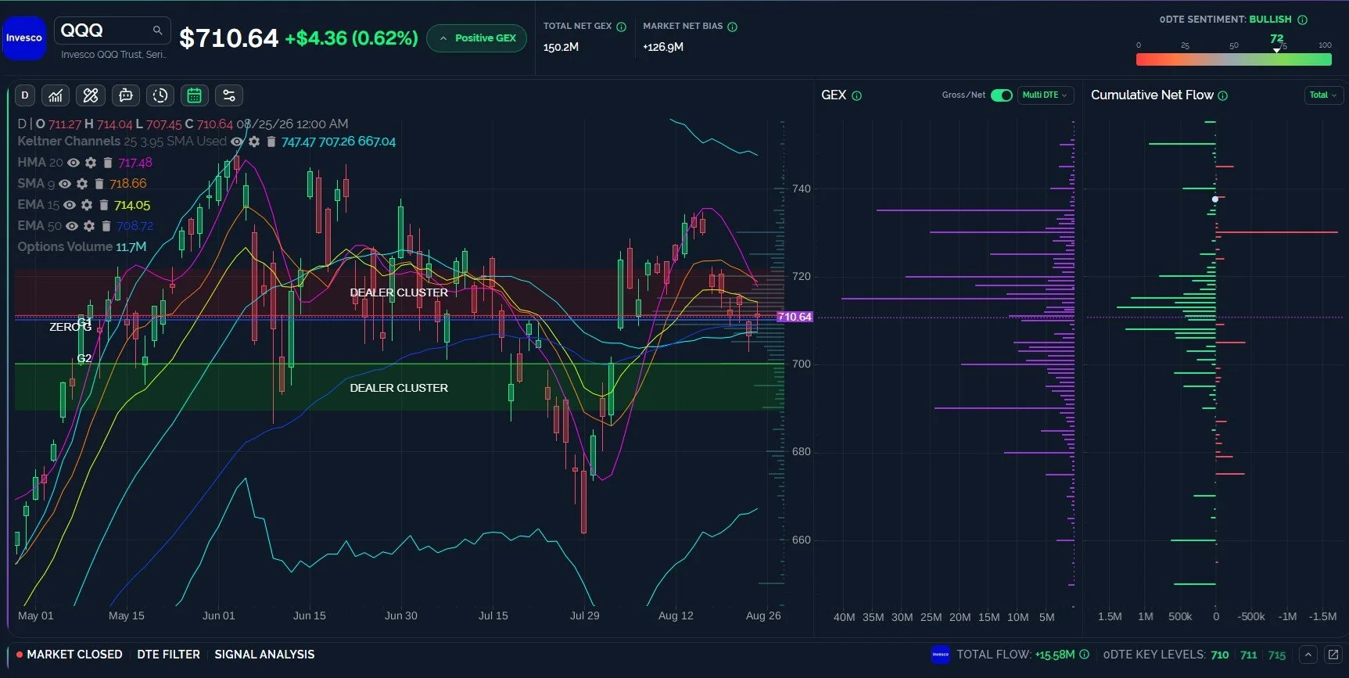The image size is (1349, 678).
Task: Hide the EMA 15 indicator
Action: coord(70,205)
